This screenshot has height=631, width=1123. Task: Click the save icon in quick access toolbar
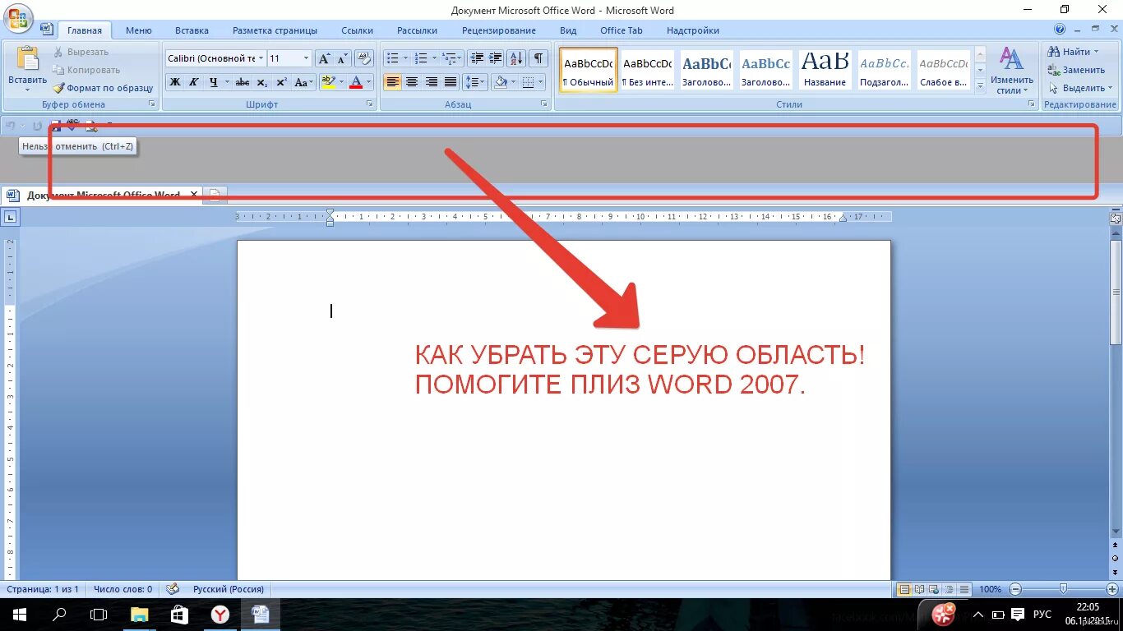point(56,126)
